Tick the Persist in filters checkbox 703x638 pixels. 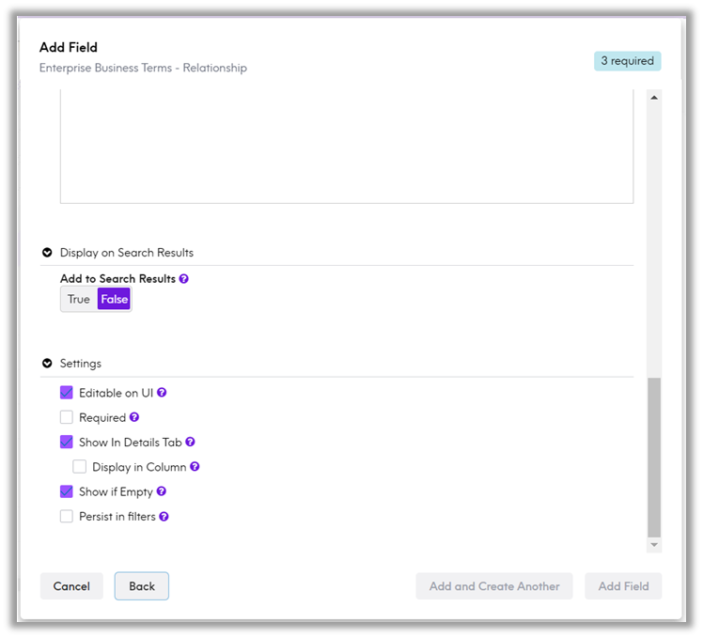(67, 516)
